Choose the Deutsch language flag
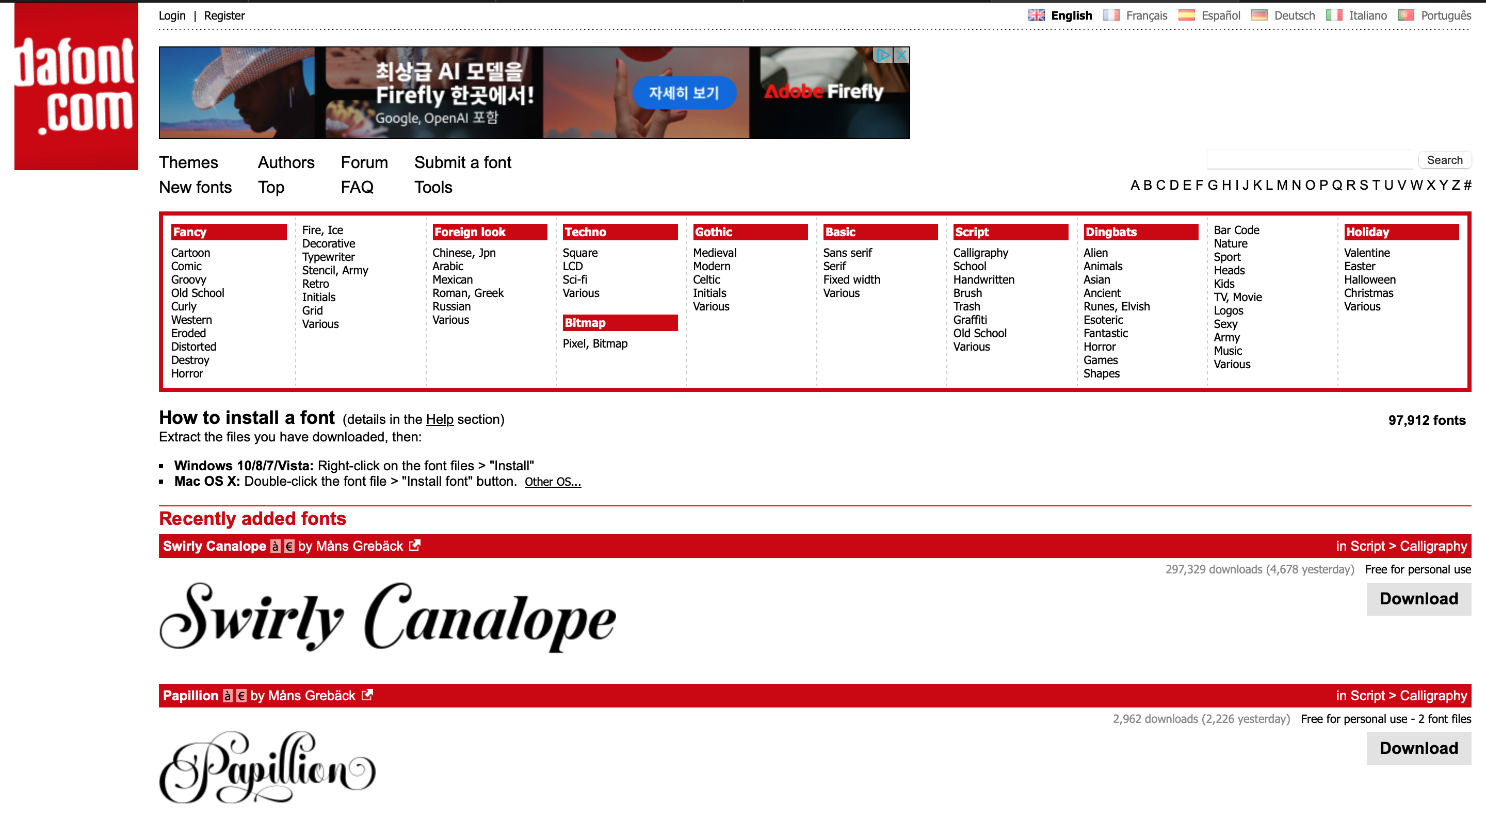The image size is (1486, 823). [x=1259, y=15]
